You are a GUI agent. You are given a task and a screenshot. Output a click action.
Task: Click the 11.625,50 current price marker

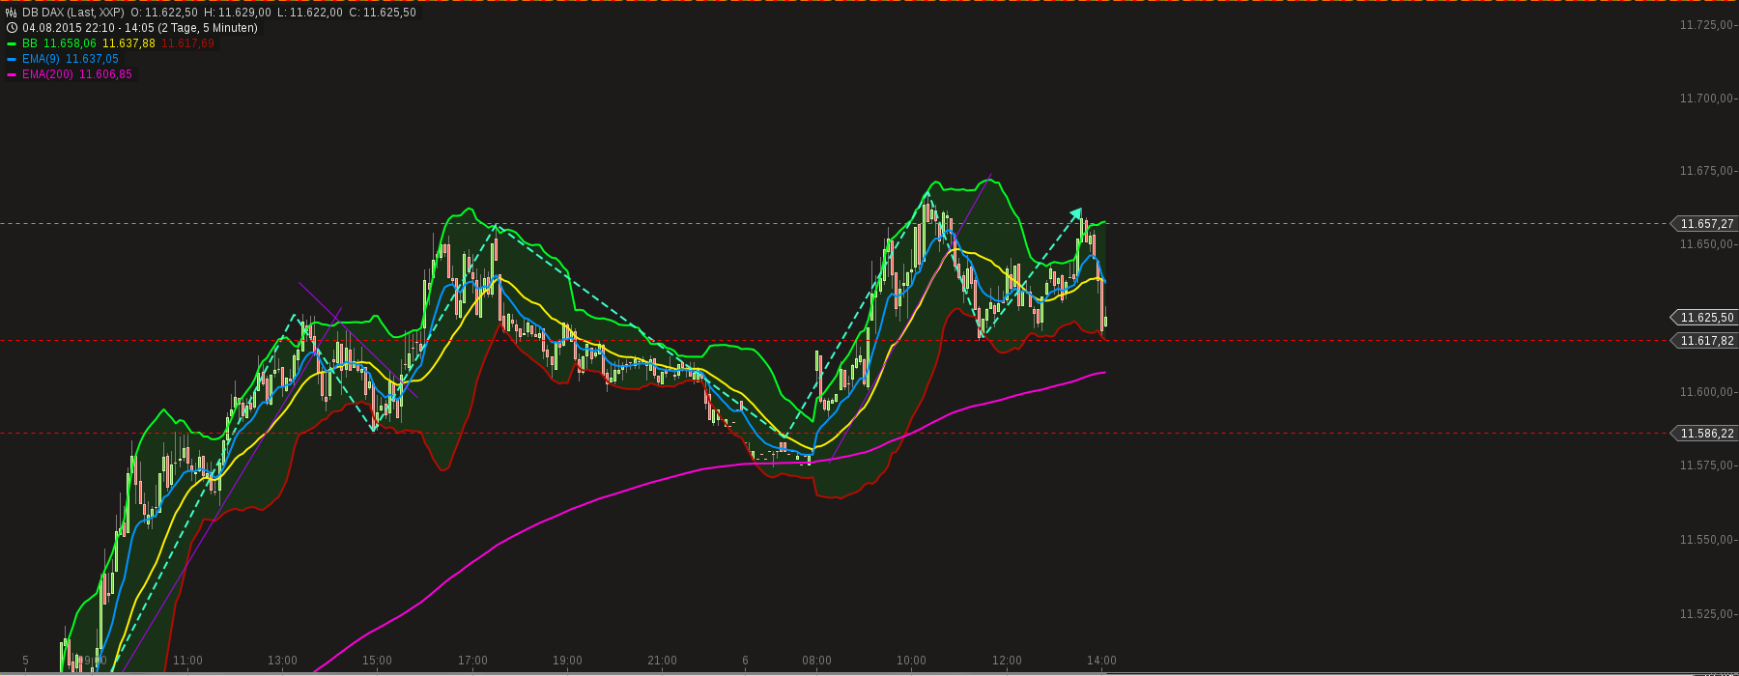click(x=1703, y=317)
